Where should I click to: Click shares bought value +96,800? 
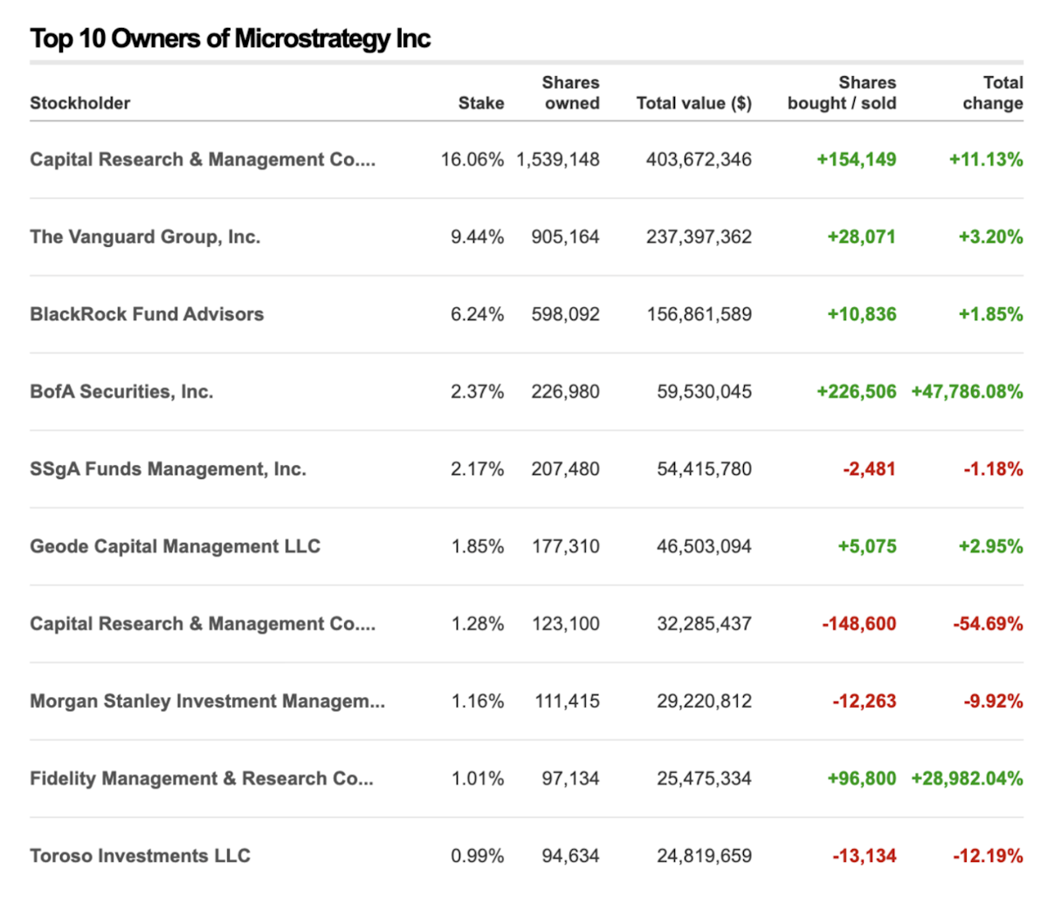pos(862,778)
